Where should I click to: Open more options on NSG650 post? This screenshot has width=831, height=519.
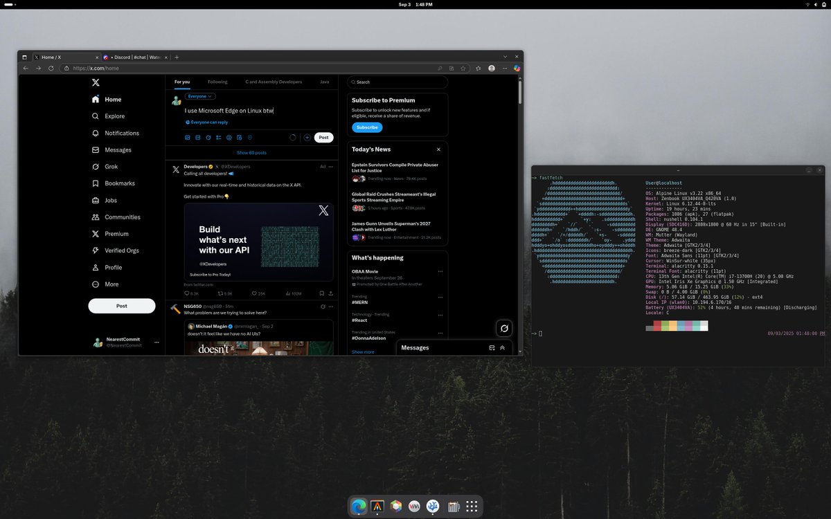click(331, 306)
